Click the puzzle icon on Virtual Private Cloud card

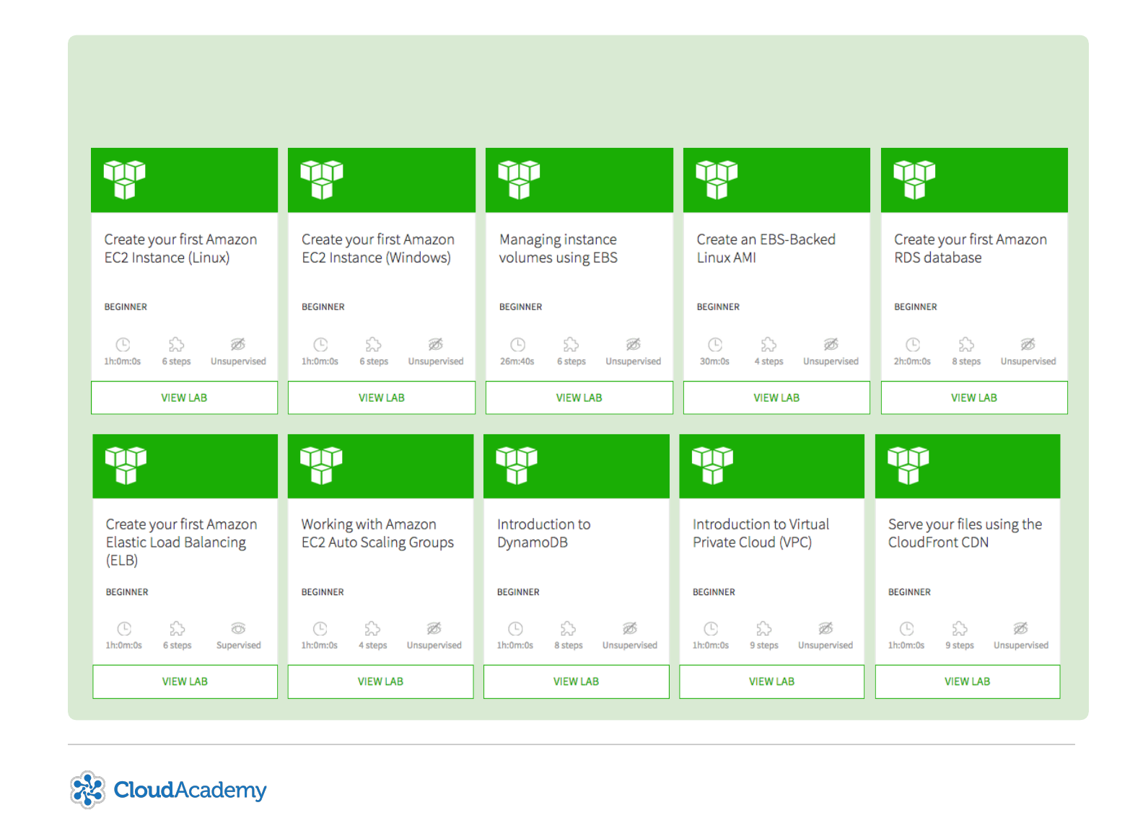tap(763, 629)
